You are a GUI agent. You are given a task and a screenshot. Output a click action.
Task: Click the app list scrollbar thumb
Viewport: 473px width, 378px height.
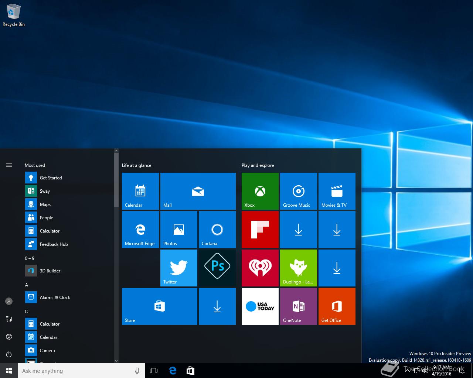pos(116,180)
